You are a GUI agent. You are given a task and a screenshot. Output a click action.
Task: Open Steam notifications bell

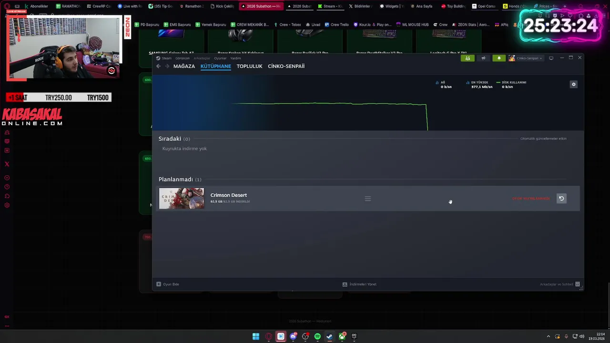499,58
